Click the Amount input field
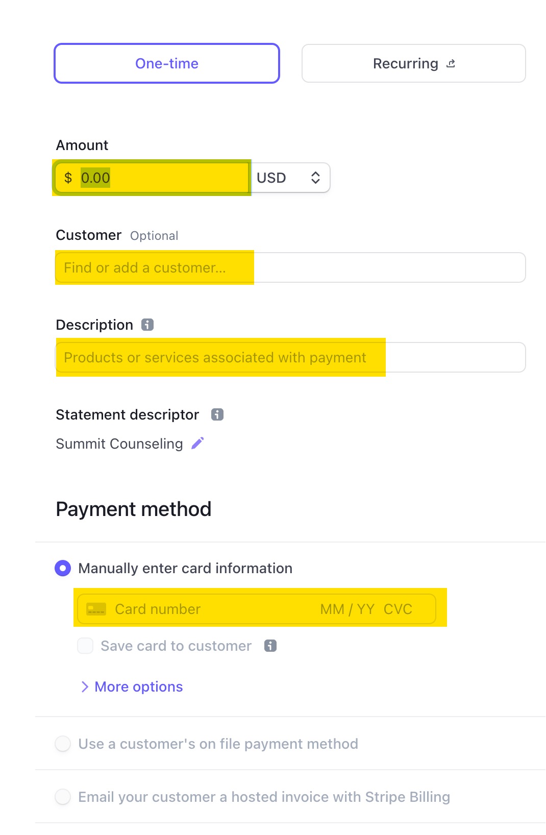The height and width of the screenshot is (835, 546). 153,178
